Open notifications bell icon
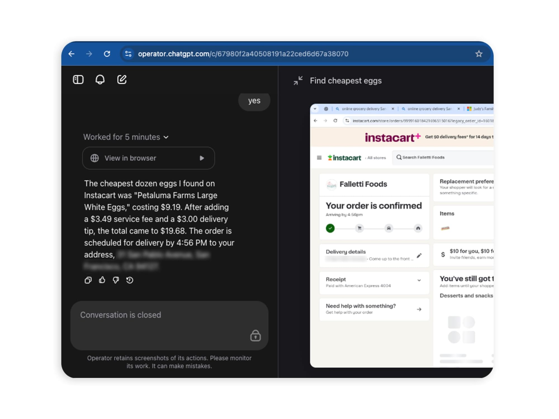 tap(100, 80)
